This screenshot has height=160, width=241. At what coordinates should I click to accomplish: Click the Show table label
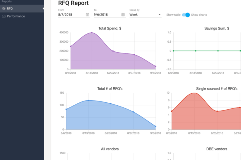(173, 15)
